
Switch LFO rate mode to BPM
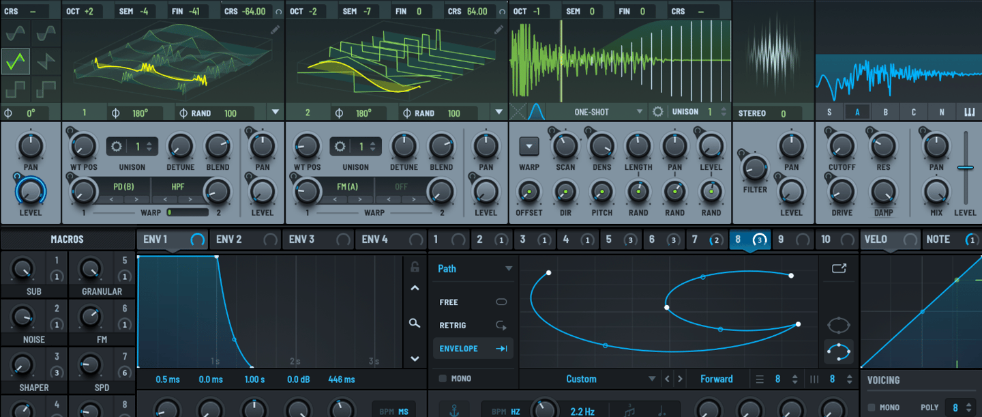click(x=499, y=412)
